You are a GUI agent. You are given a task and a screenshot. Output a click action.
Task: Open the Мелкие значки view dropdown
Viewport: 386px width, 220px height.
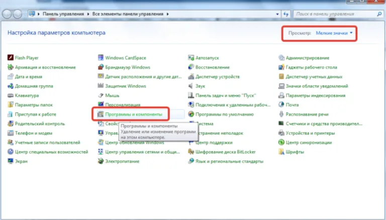(334, 33)
